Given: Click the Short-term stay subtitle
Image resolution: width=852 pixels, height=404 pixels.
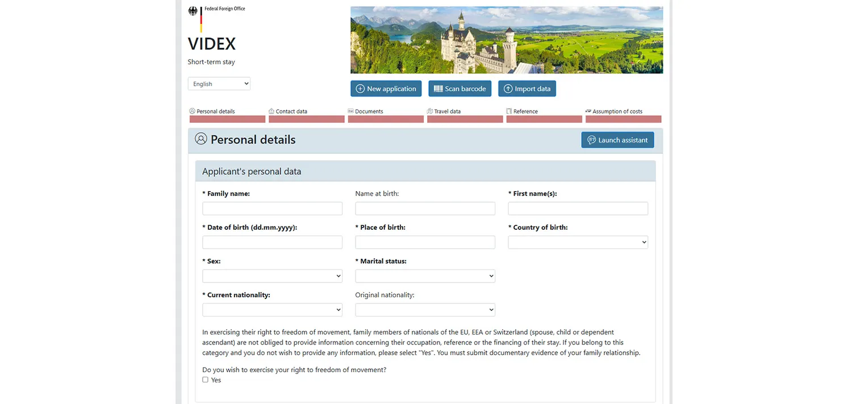Looking at the screenshot, I should [x=211, y=62].
